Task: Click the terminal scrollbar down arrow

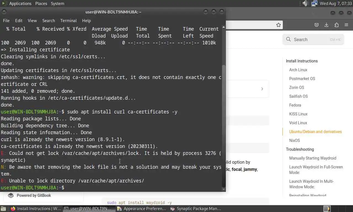Action: click(x=224, y=189)
